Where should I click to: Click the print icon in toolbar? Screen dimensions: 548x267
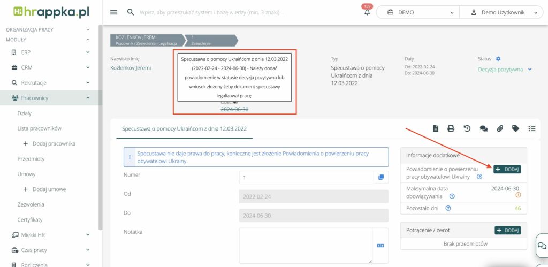pyautogui.click(x=451, y=128)
